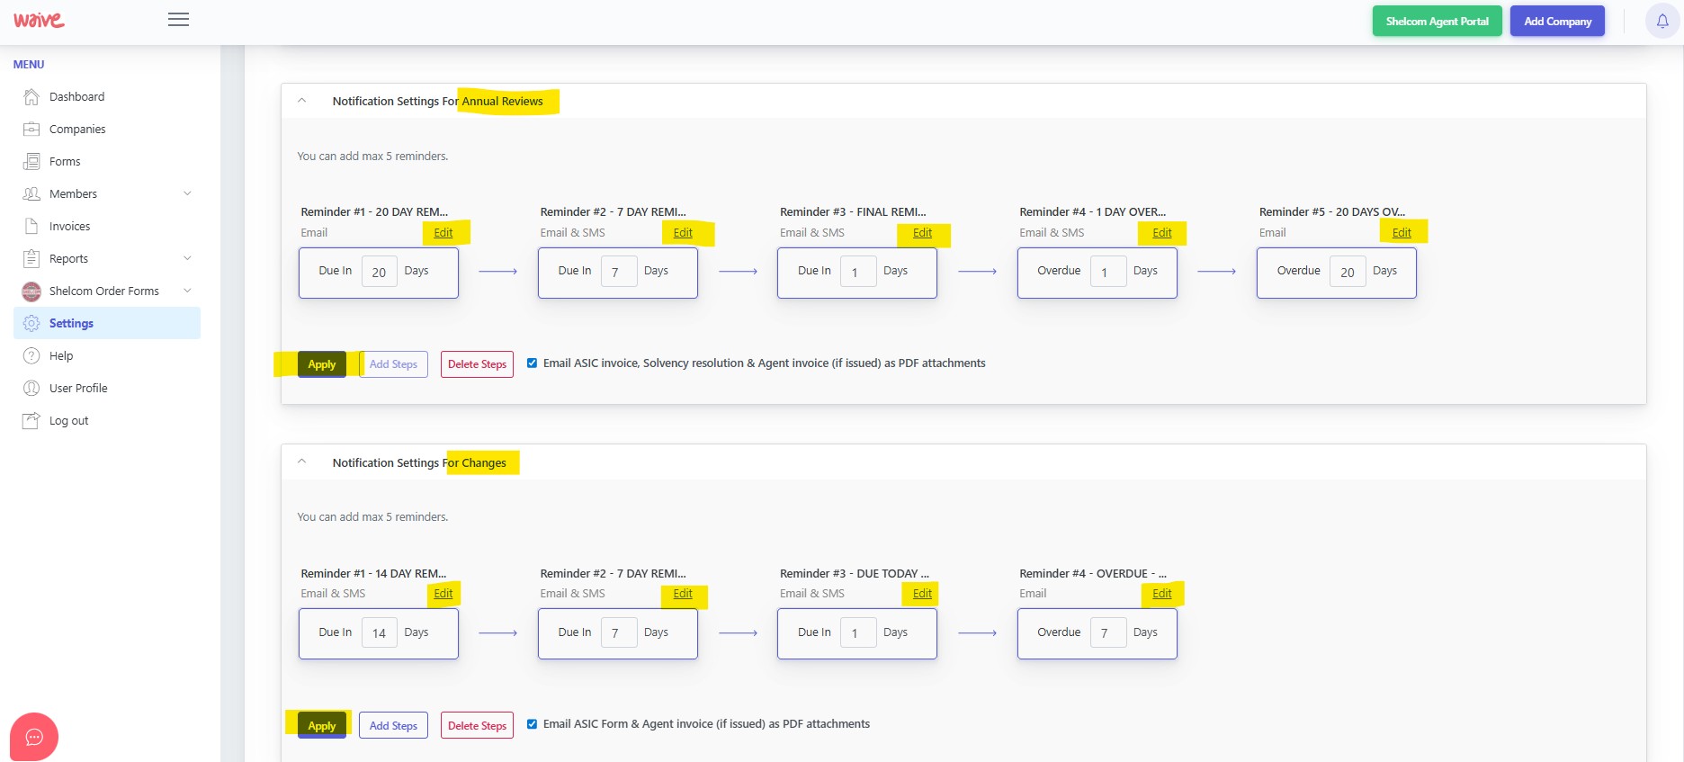The width and height of the screenshot is (1684, 762).
Task: Click Changes Reminder #1 days field (14)
Action: [379, 632]
